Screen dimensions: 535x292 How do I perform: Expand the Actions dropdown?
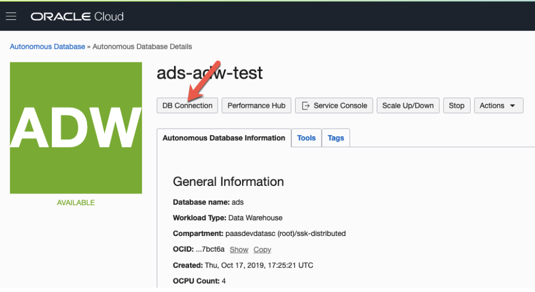point(498,106)
